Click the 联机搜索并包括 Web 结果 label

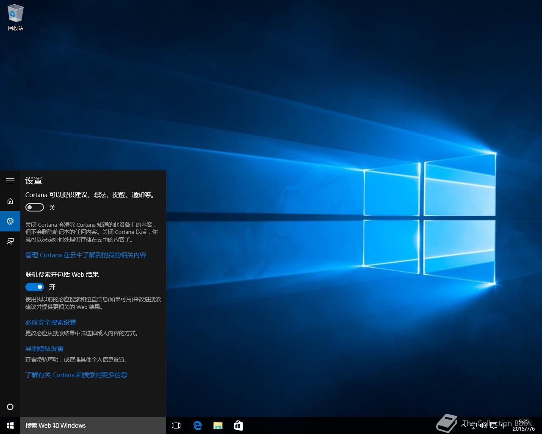(x=62, y=275)
